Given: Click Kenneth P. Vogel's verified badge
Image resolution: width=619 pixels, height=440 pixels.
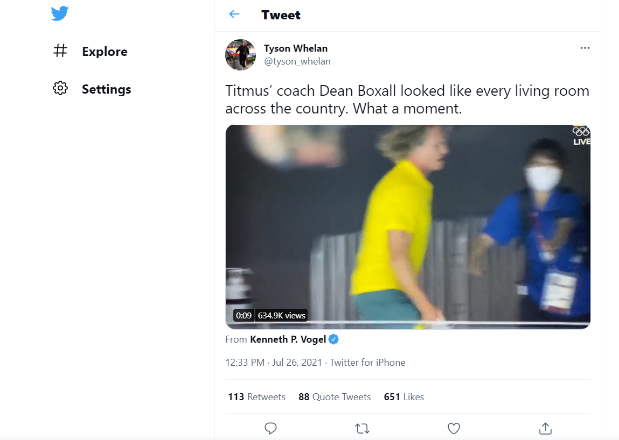Looking at the screenshot, I should pyautogui.click(x=333, y=339).
